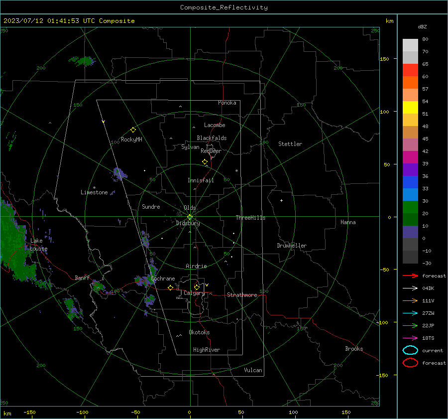Click the Strathmore city label
The width and height of the screenshot is (448, 419).
[242, 295]
